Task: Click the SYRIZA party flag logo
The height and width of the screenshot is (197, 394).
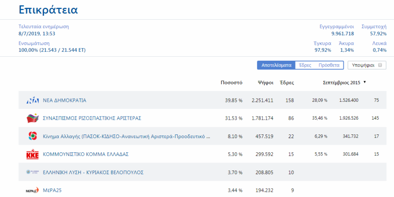Action: [33, 118]
